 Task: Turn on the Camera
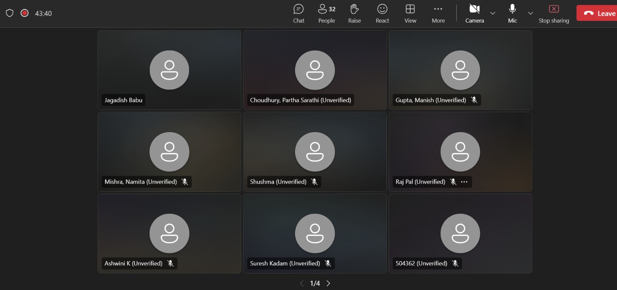474,13
